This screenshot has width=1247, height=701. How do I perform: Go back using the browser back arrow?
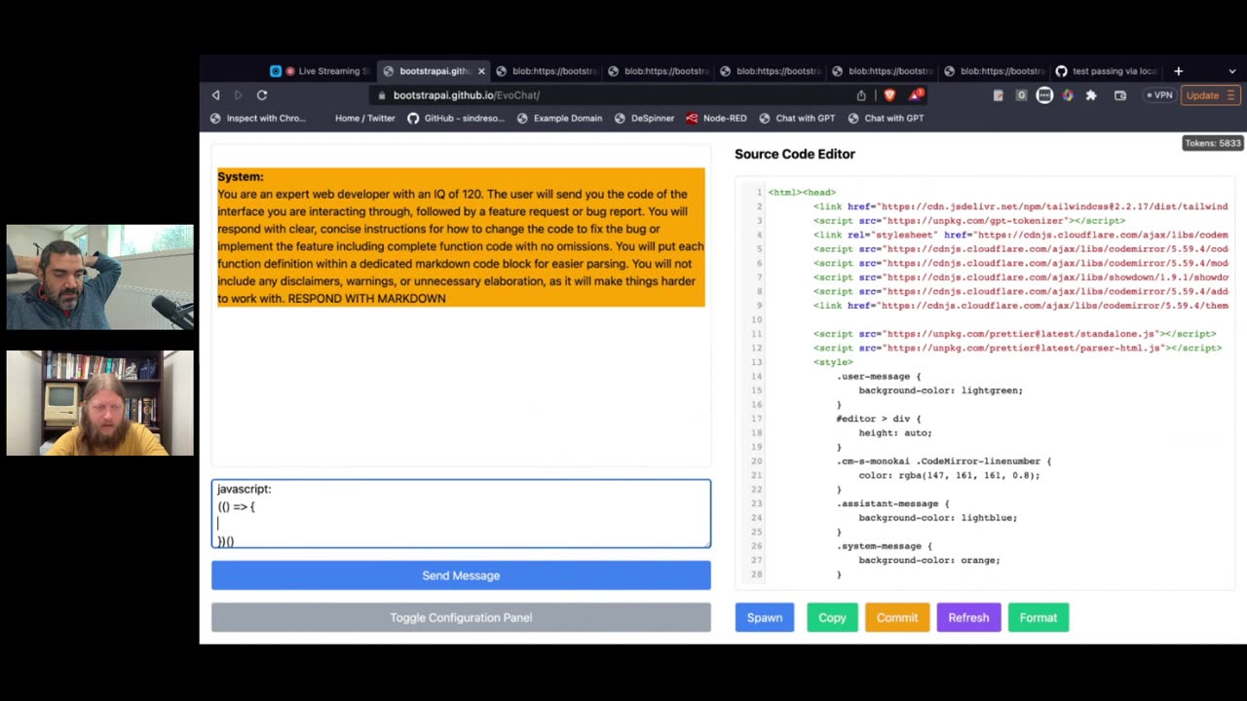coord(215,95)
